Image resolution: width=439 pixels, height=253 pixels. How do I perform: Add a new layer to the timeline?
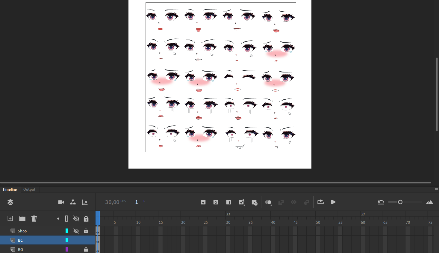point(10,218)
